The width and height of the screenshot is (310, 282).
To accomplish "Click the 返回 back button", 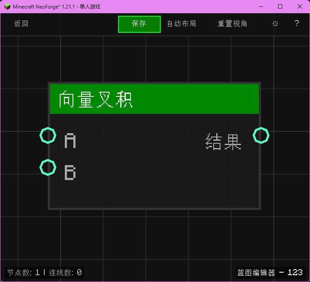I will pos(21,24).
